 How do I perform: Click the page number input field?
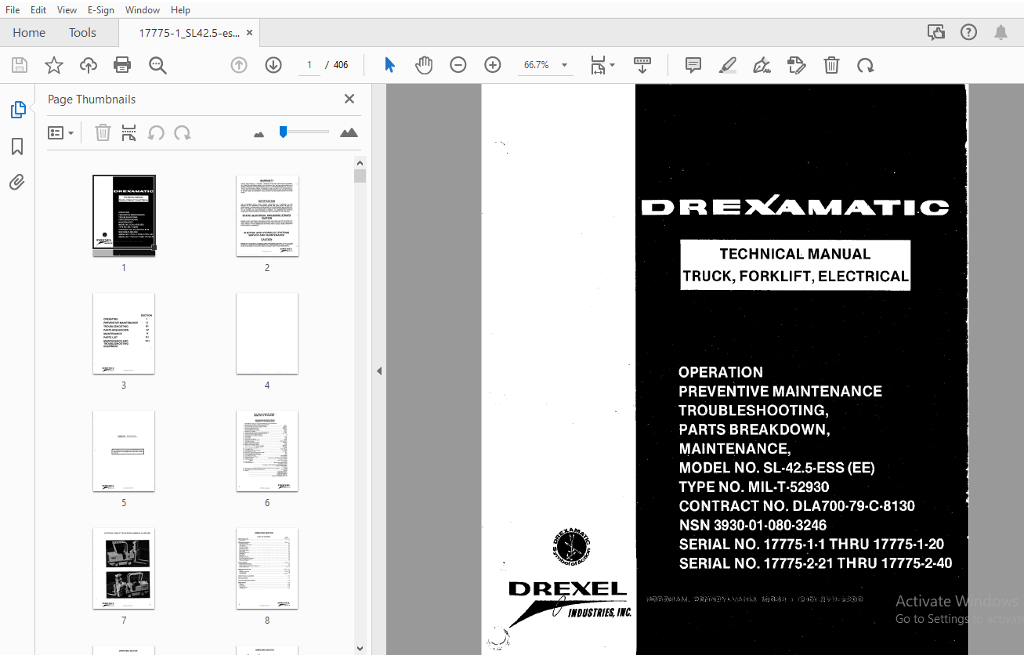[x=309, y=65]
